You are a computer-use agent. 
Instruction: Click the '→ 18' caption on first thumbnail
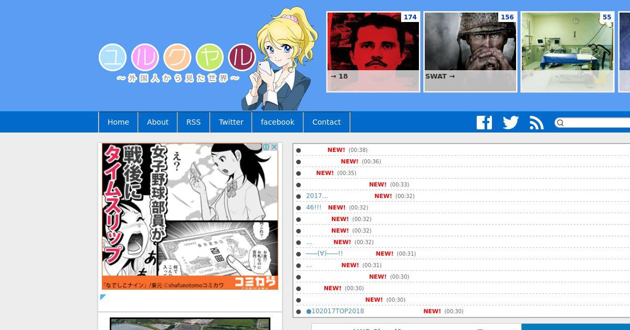(339, 76)
